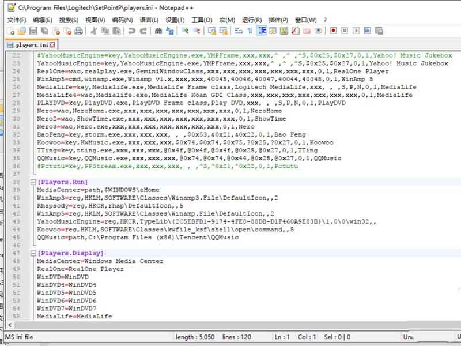
Task: Open the 搜索(S) menu
Action: pos(69,20)
